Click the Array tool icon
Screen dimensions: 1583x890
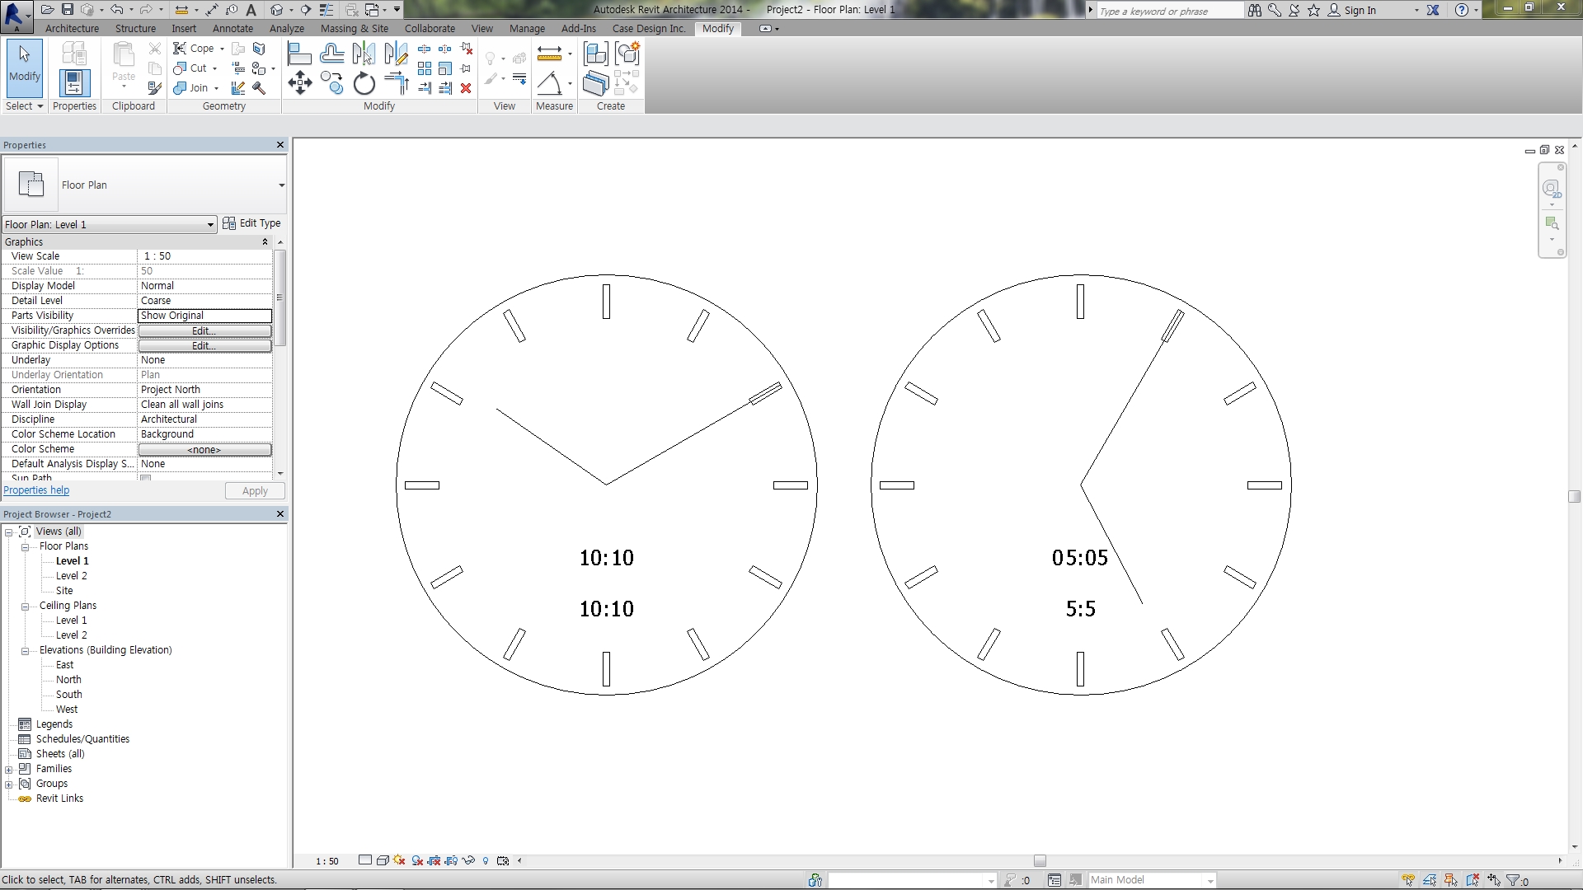[425, 68]
